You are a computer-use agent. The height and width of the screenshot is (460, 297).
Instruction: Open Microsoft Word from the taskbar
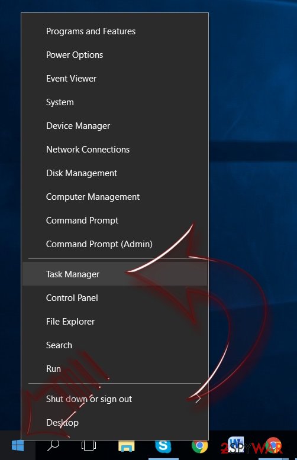pos(236,445)
